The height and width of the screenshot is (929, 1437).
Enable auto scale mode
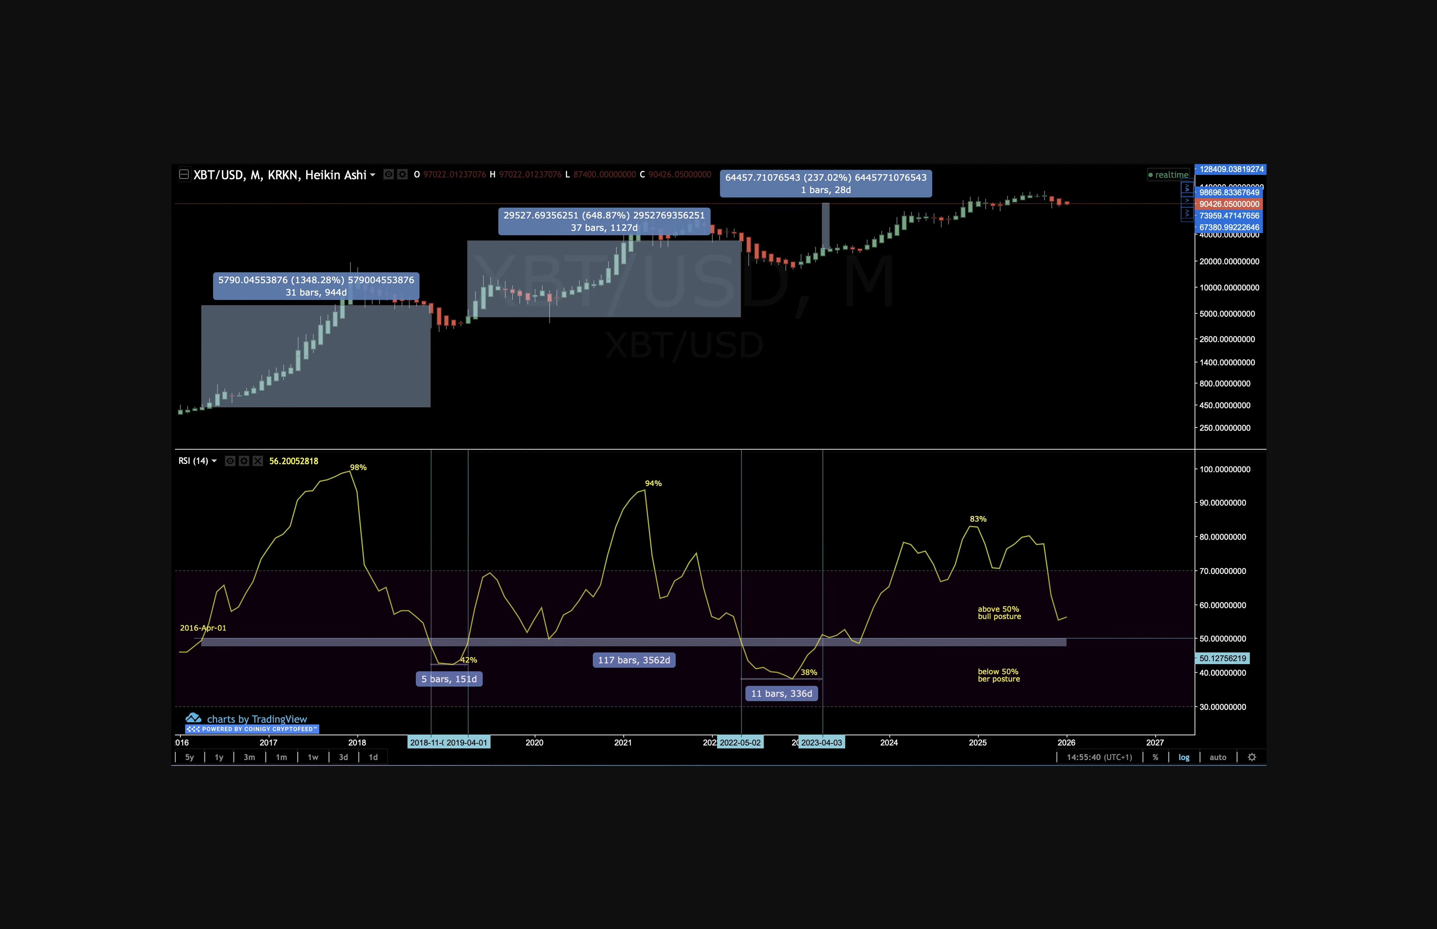coord(1217,757)
